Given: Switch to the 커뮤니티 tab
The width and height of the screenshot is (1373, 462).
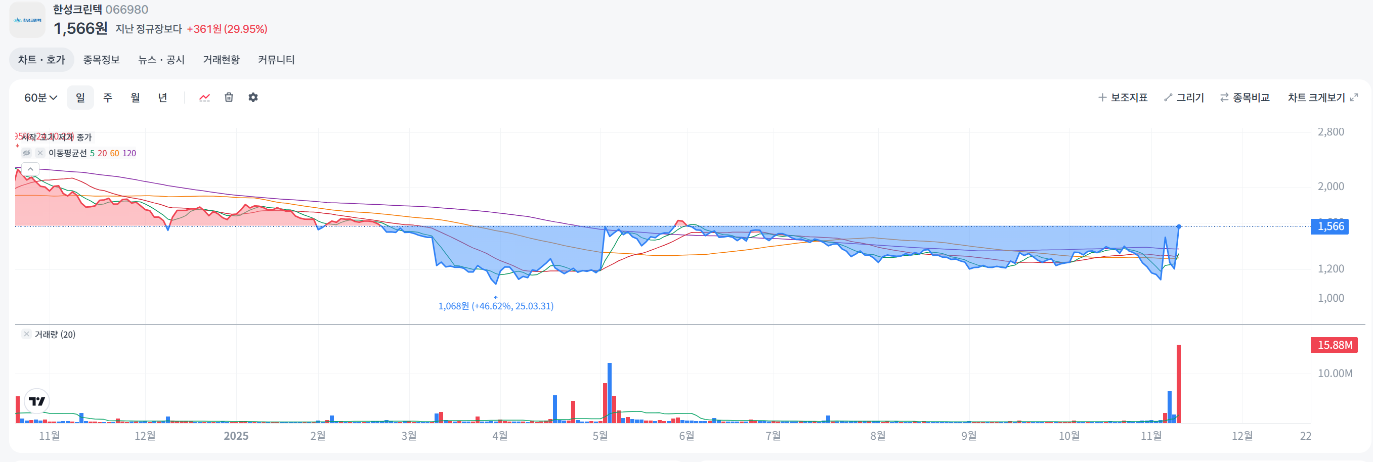Looking at the screenshot, I should coord(276,60).
